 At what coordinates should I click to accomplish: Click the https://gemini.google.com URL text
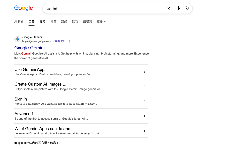pyautogui.click(x=37, y=41)
